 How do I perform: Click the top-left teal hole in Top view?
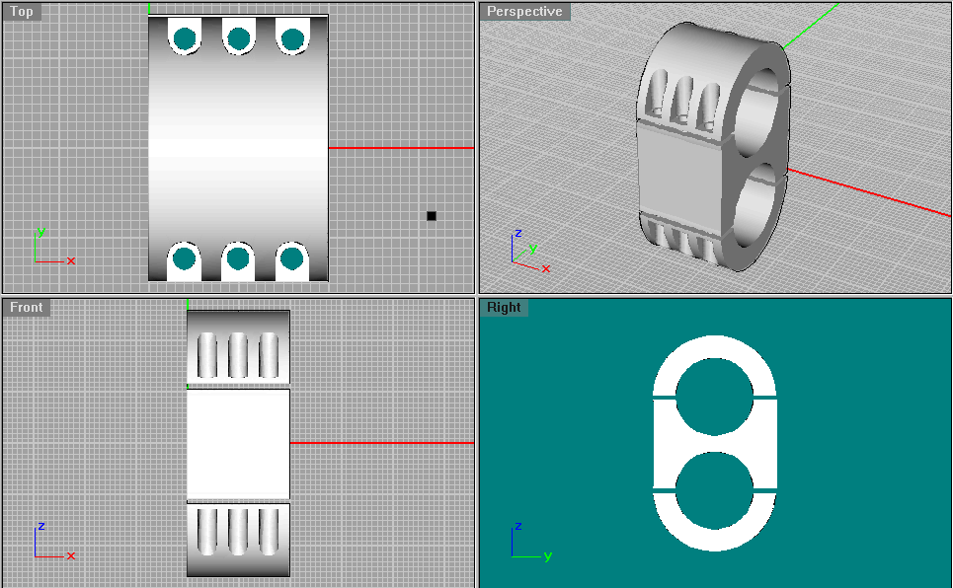(x=185, y=38)
